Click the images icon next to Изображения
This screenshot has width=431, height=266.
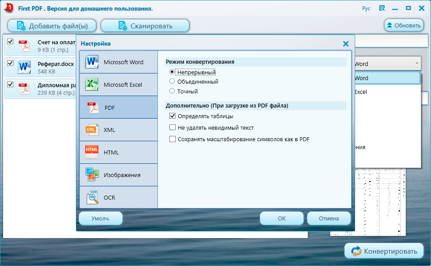(92, 175)
